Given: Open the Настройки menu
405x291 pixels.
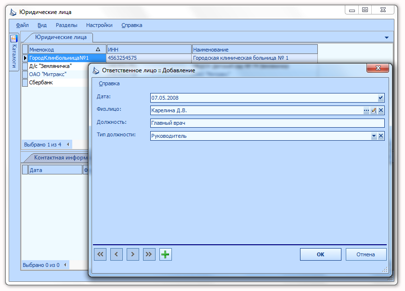Looking at the screenshot, I should click(99, 25).
